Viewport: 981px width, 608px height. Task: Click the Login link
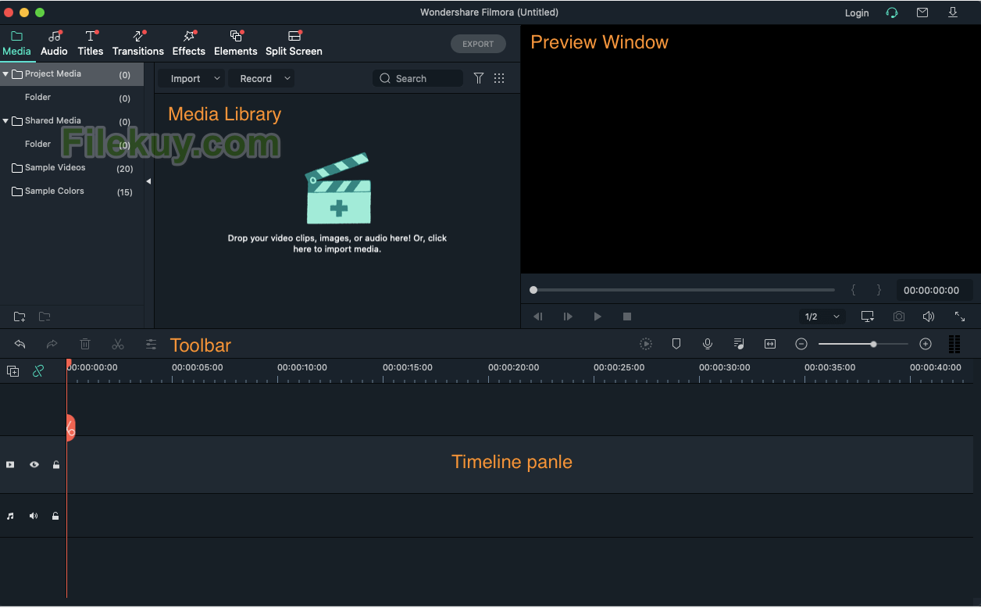[x=857, y=13]
